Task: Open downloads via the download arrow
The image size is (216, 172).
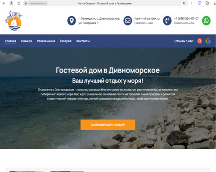Action: coord(215,3)
